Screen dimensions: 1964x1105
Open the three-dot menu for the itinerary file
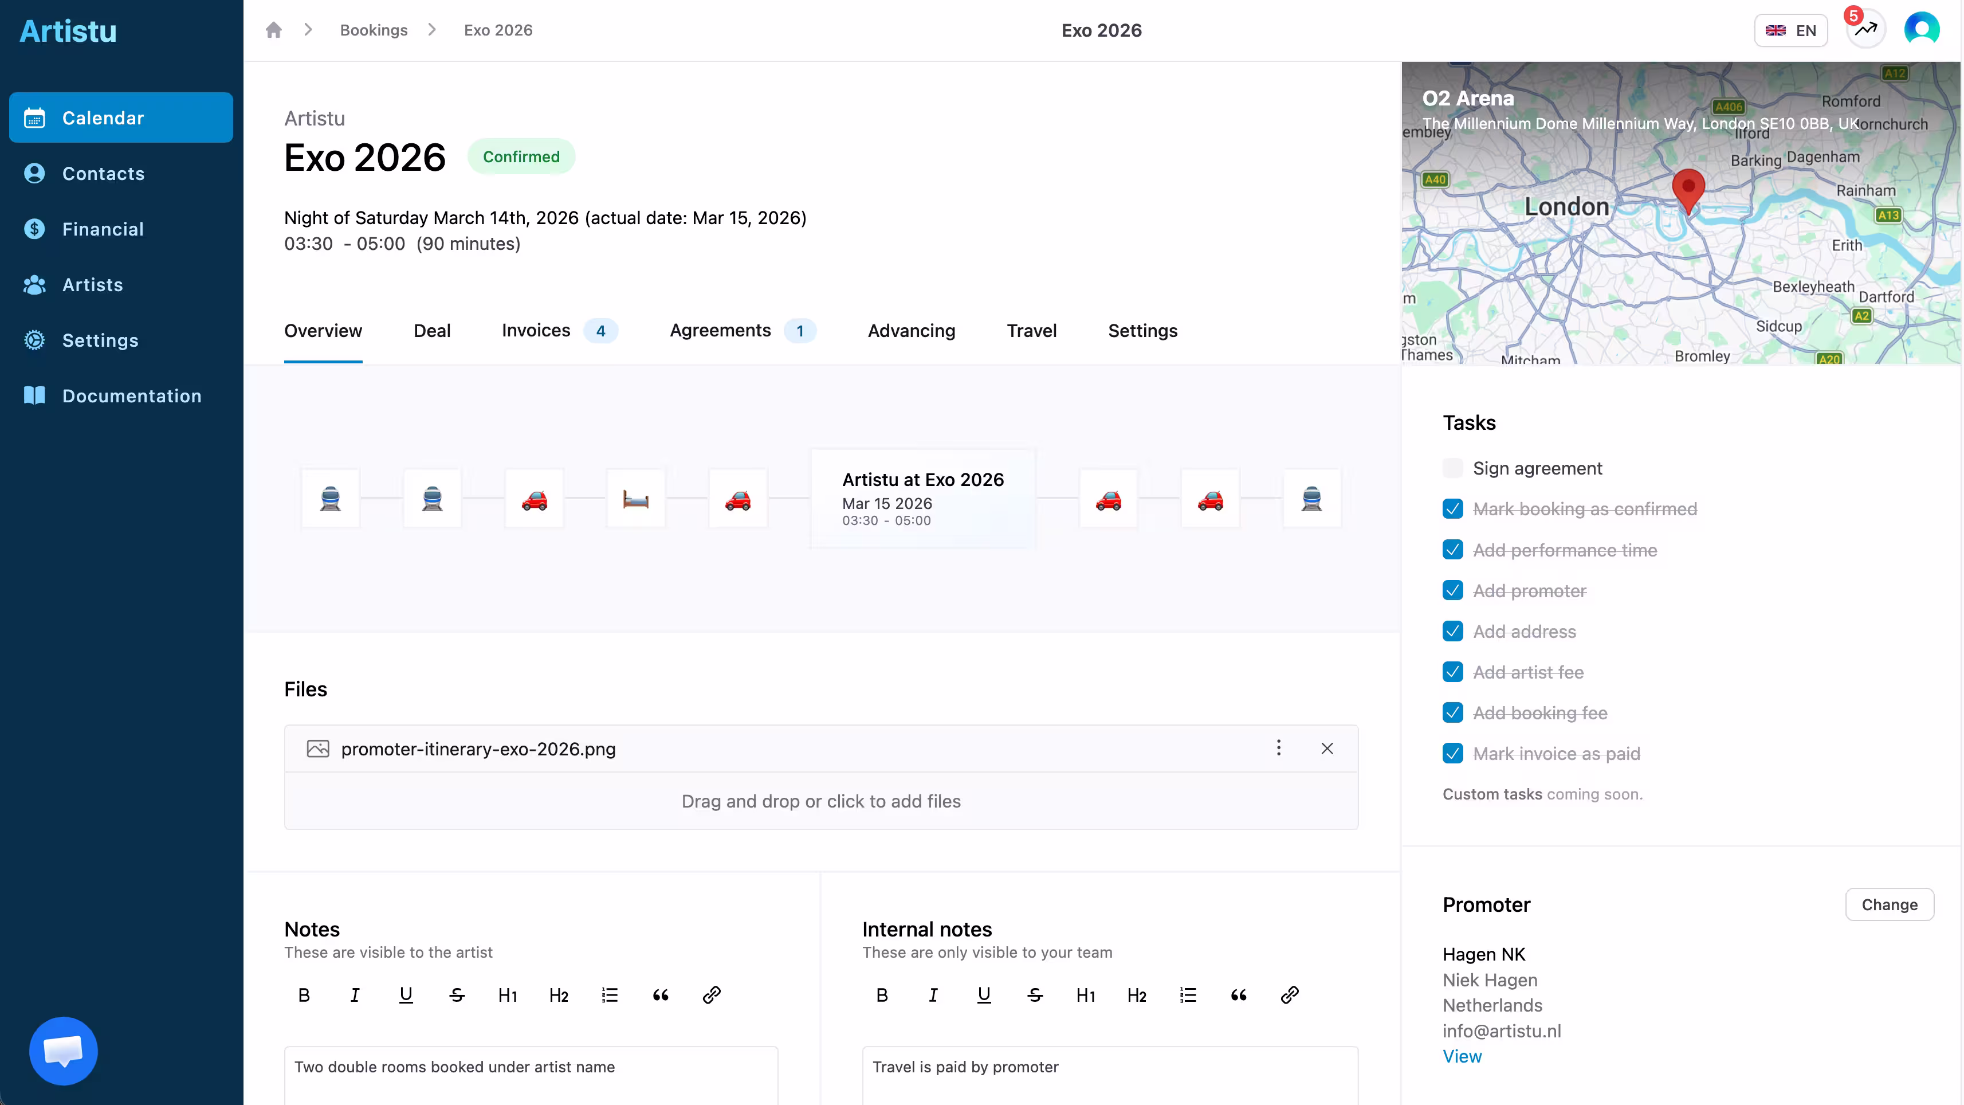pos(1279,748)
